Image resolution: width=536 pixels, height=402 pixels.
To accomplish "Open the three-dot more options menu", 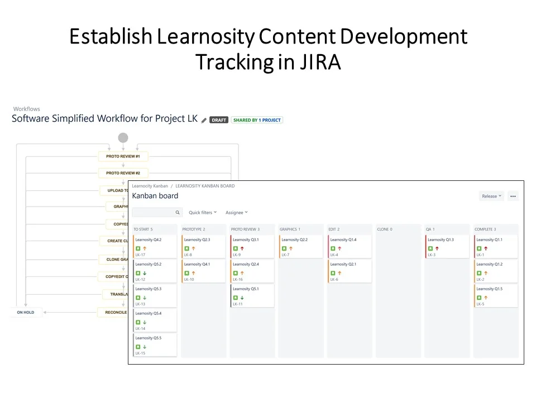I will (x=513, y=196).
